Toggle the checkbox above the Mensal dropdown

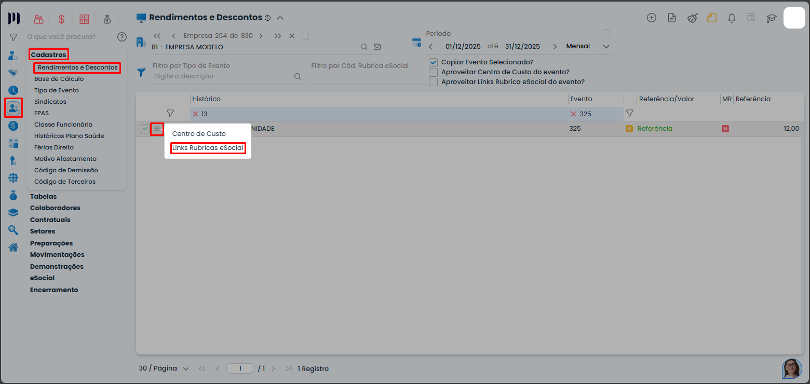point(606,33)
